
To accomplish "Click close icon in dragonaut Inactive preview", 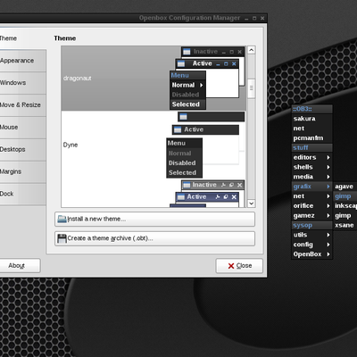I will (x=239, y=52).
